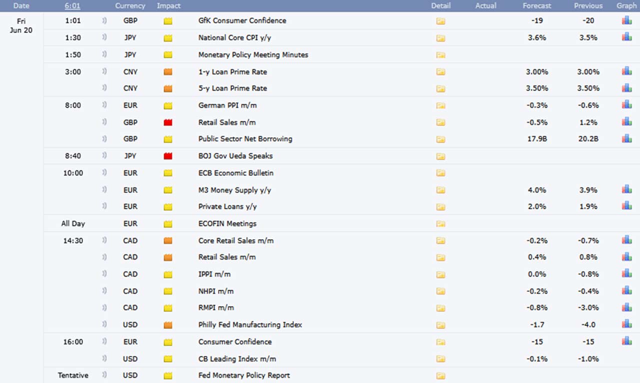
Task: Open the CB Leading Index m/m event
Action: [x=237, y=359]
